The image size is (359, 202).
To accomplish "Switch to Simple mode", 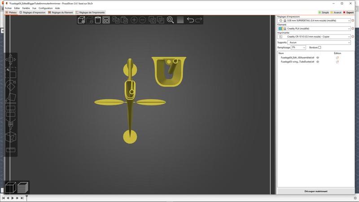I will click(324, 13).
